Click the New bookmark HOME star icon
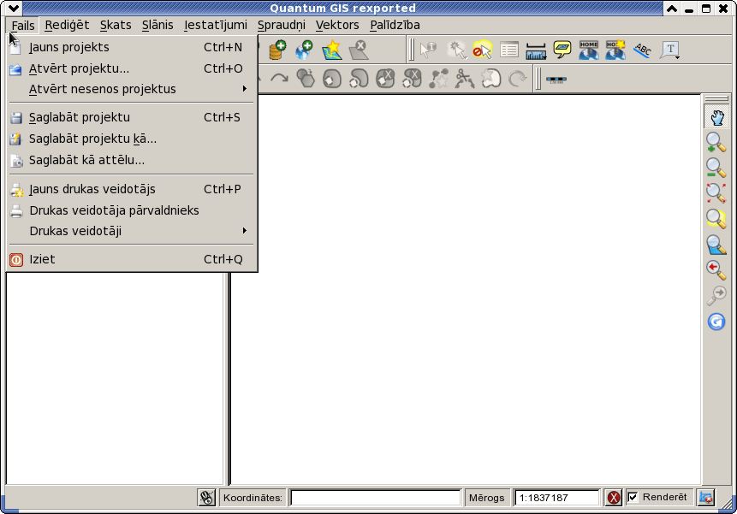This screenshot has height=514, width=737. point(615,50)
